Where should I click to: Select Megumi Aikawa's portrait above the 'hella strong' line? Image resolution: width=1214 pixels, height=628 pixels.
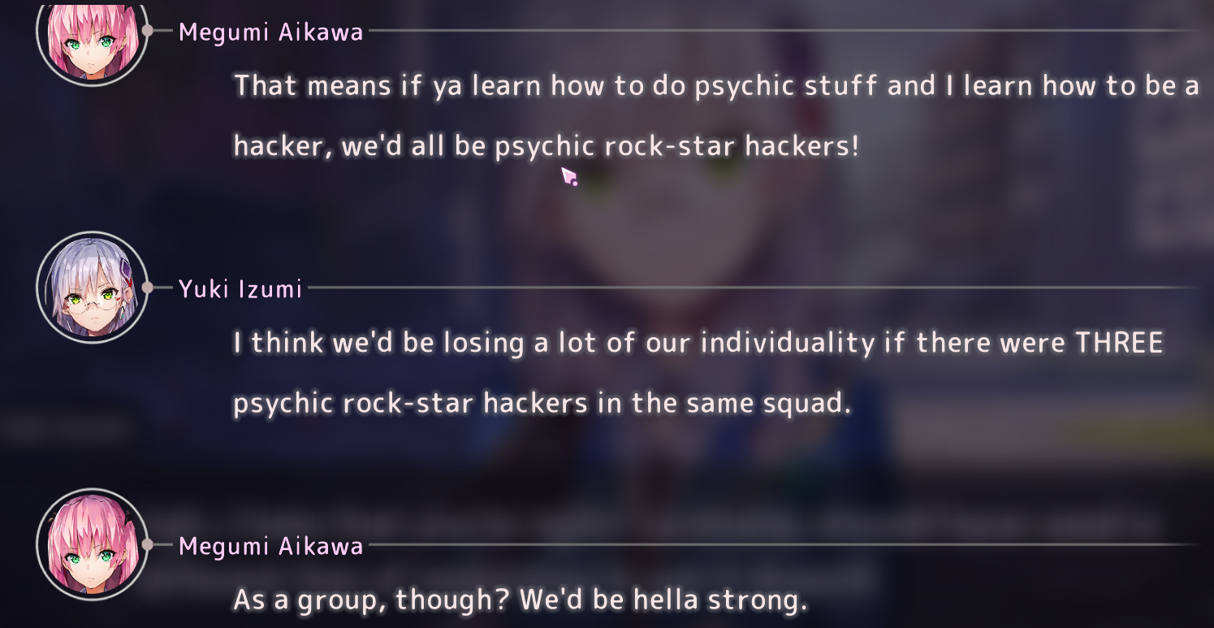click(92, 544)
